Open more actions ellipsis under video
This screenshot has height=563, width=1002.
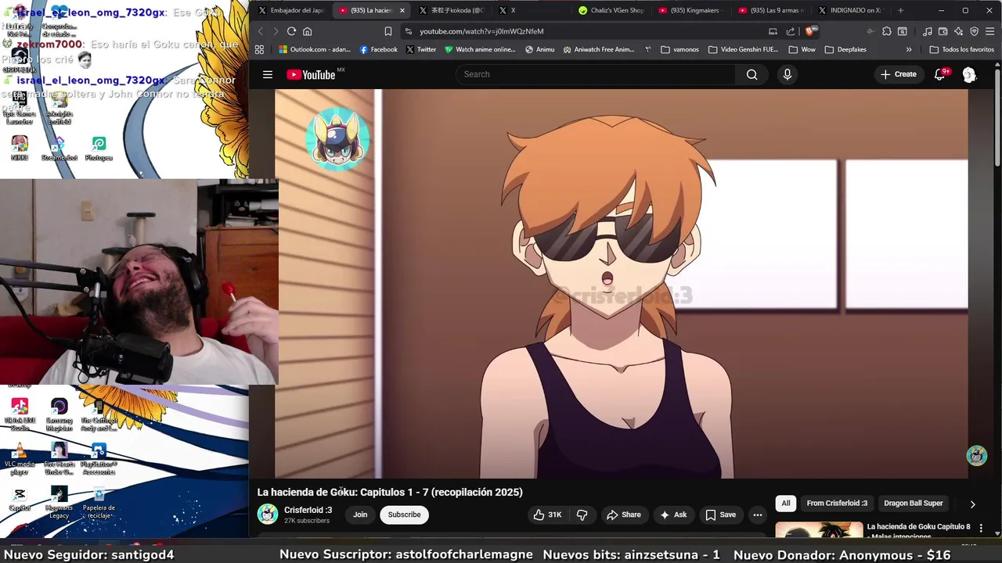pos(757,515)
